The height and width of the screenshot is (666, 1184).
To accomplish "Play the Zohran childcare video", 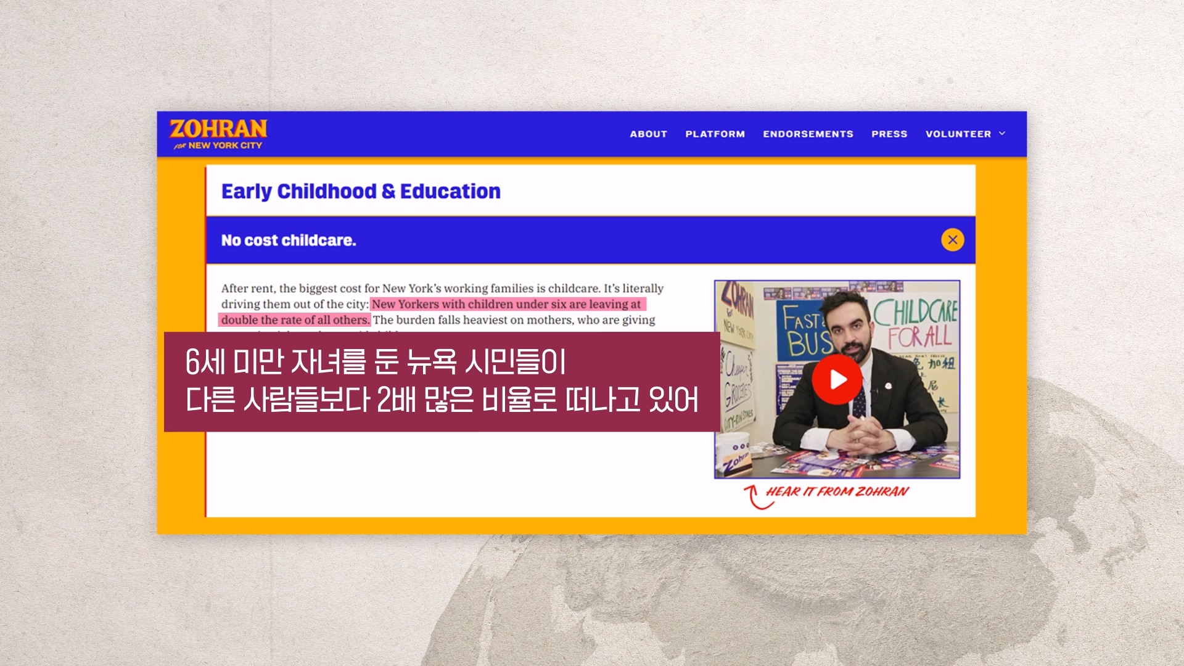I will coord(837,379).
